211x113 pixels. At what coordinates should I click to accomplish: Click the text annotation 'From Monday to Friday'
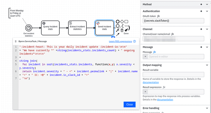(17, 13)
